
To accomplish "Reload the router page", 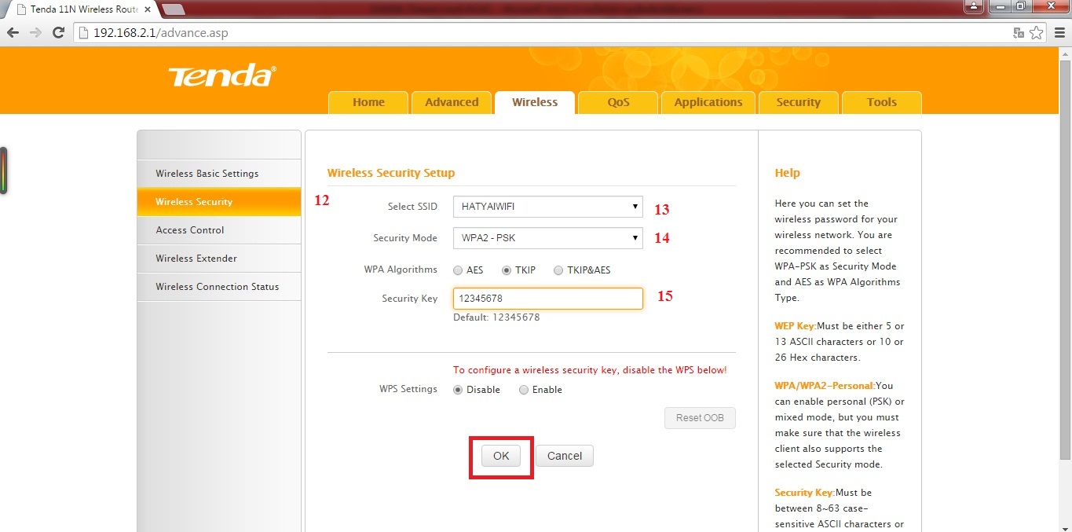I will [58, 33].
